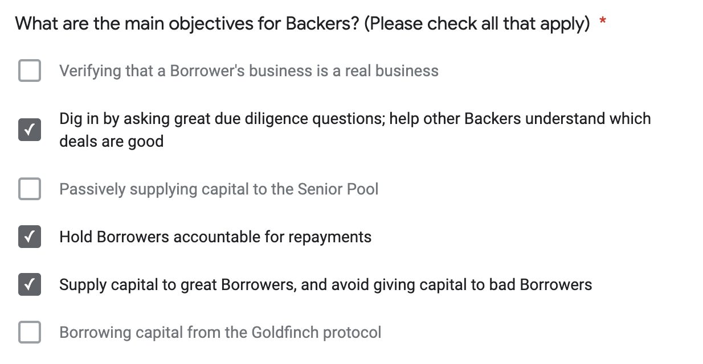Click the checkmark icon beside 'Supply capital to great Borrowers'
Screen dimensions: 703x364
[30, 284]
